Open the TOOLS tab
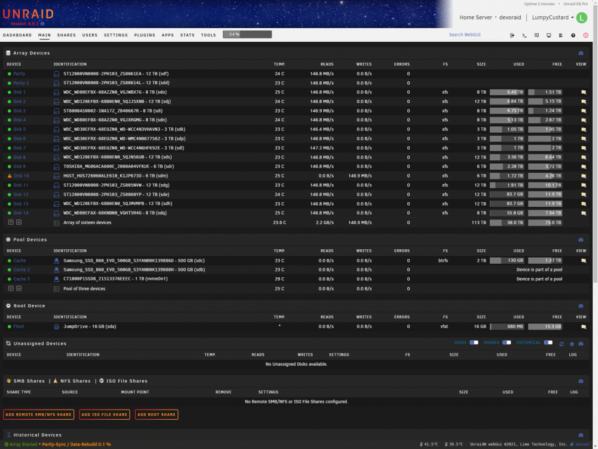The height and width of the screenshot is (449, 598). pyautogui.click(x=209, y=35)
